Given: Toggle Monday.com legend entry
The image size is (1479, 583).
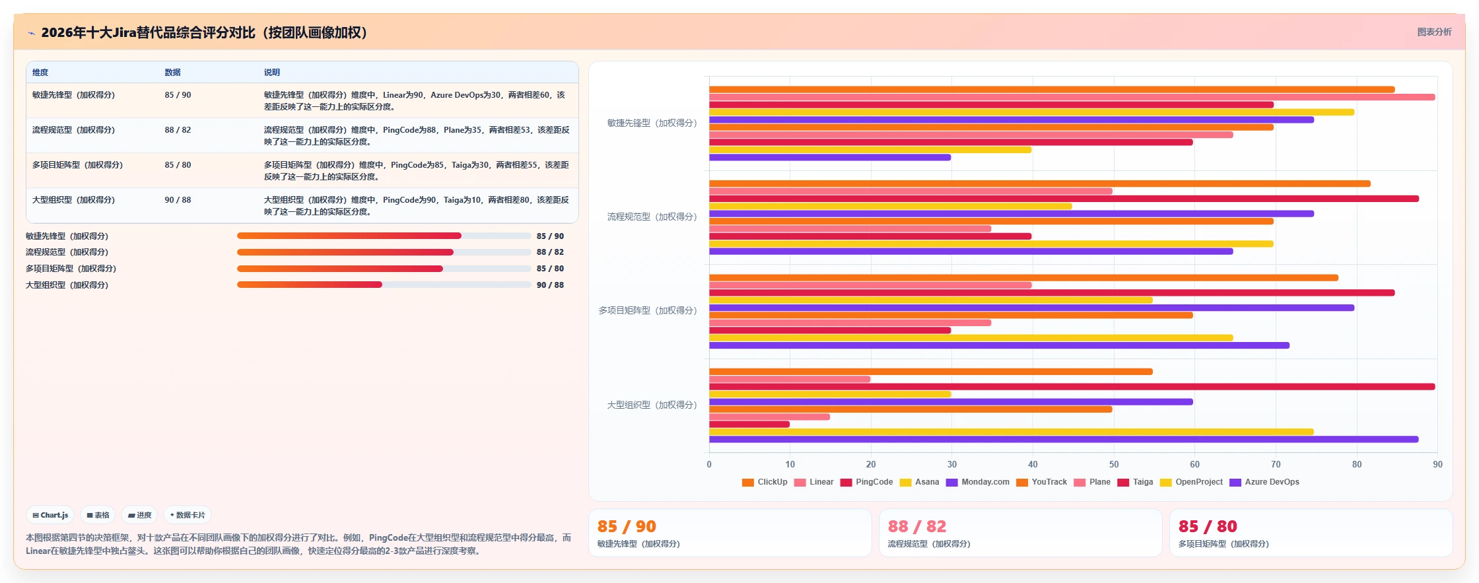Looking at the screenshot, I should (978, 482).
